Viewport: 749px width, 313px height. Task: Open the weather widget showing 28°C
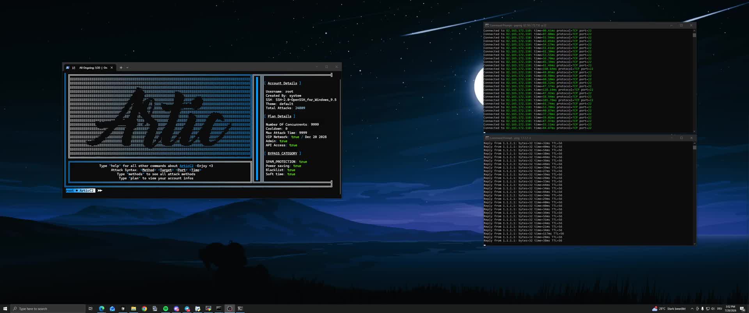[669, 309]
